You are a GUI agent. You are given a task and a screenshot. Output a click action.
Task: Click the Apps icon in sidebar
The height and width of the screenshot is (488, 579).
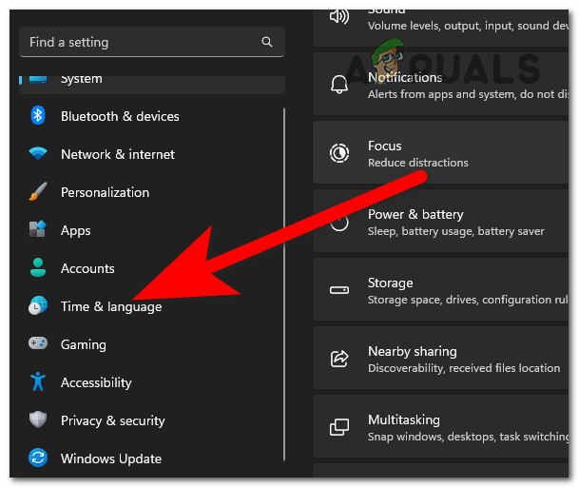(38, 229)
